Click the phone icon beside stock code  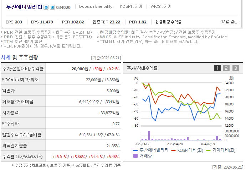[52, 7]
